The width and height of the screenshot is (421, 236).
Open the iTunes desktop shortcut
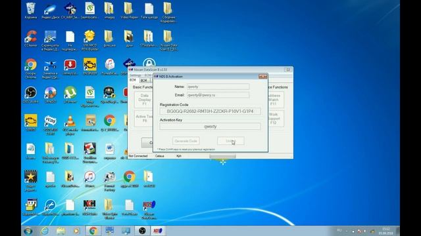click(x=89, y=179)
